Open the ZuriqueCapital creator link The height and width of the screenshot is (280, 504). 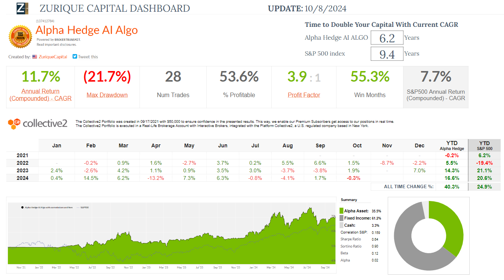tap(53, 57)
